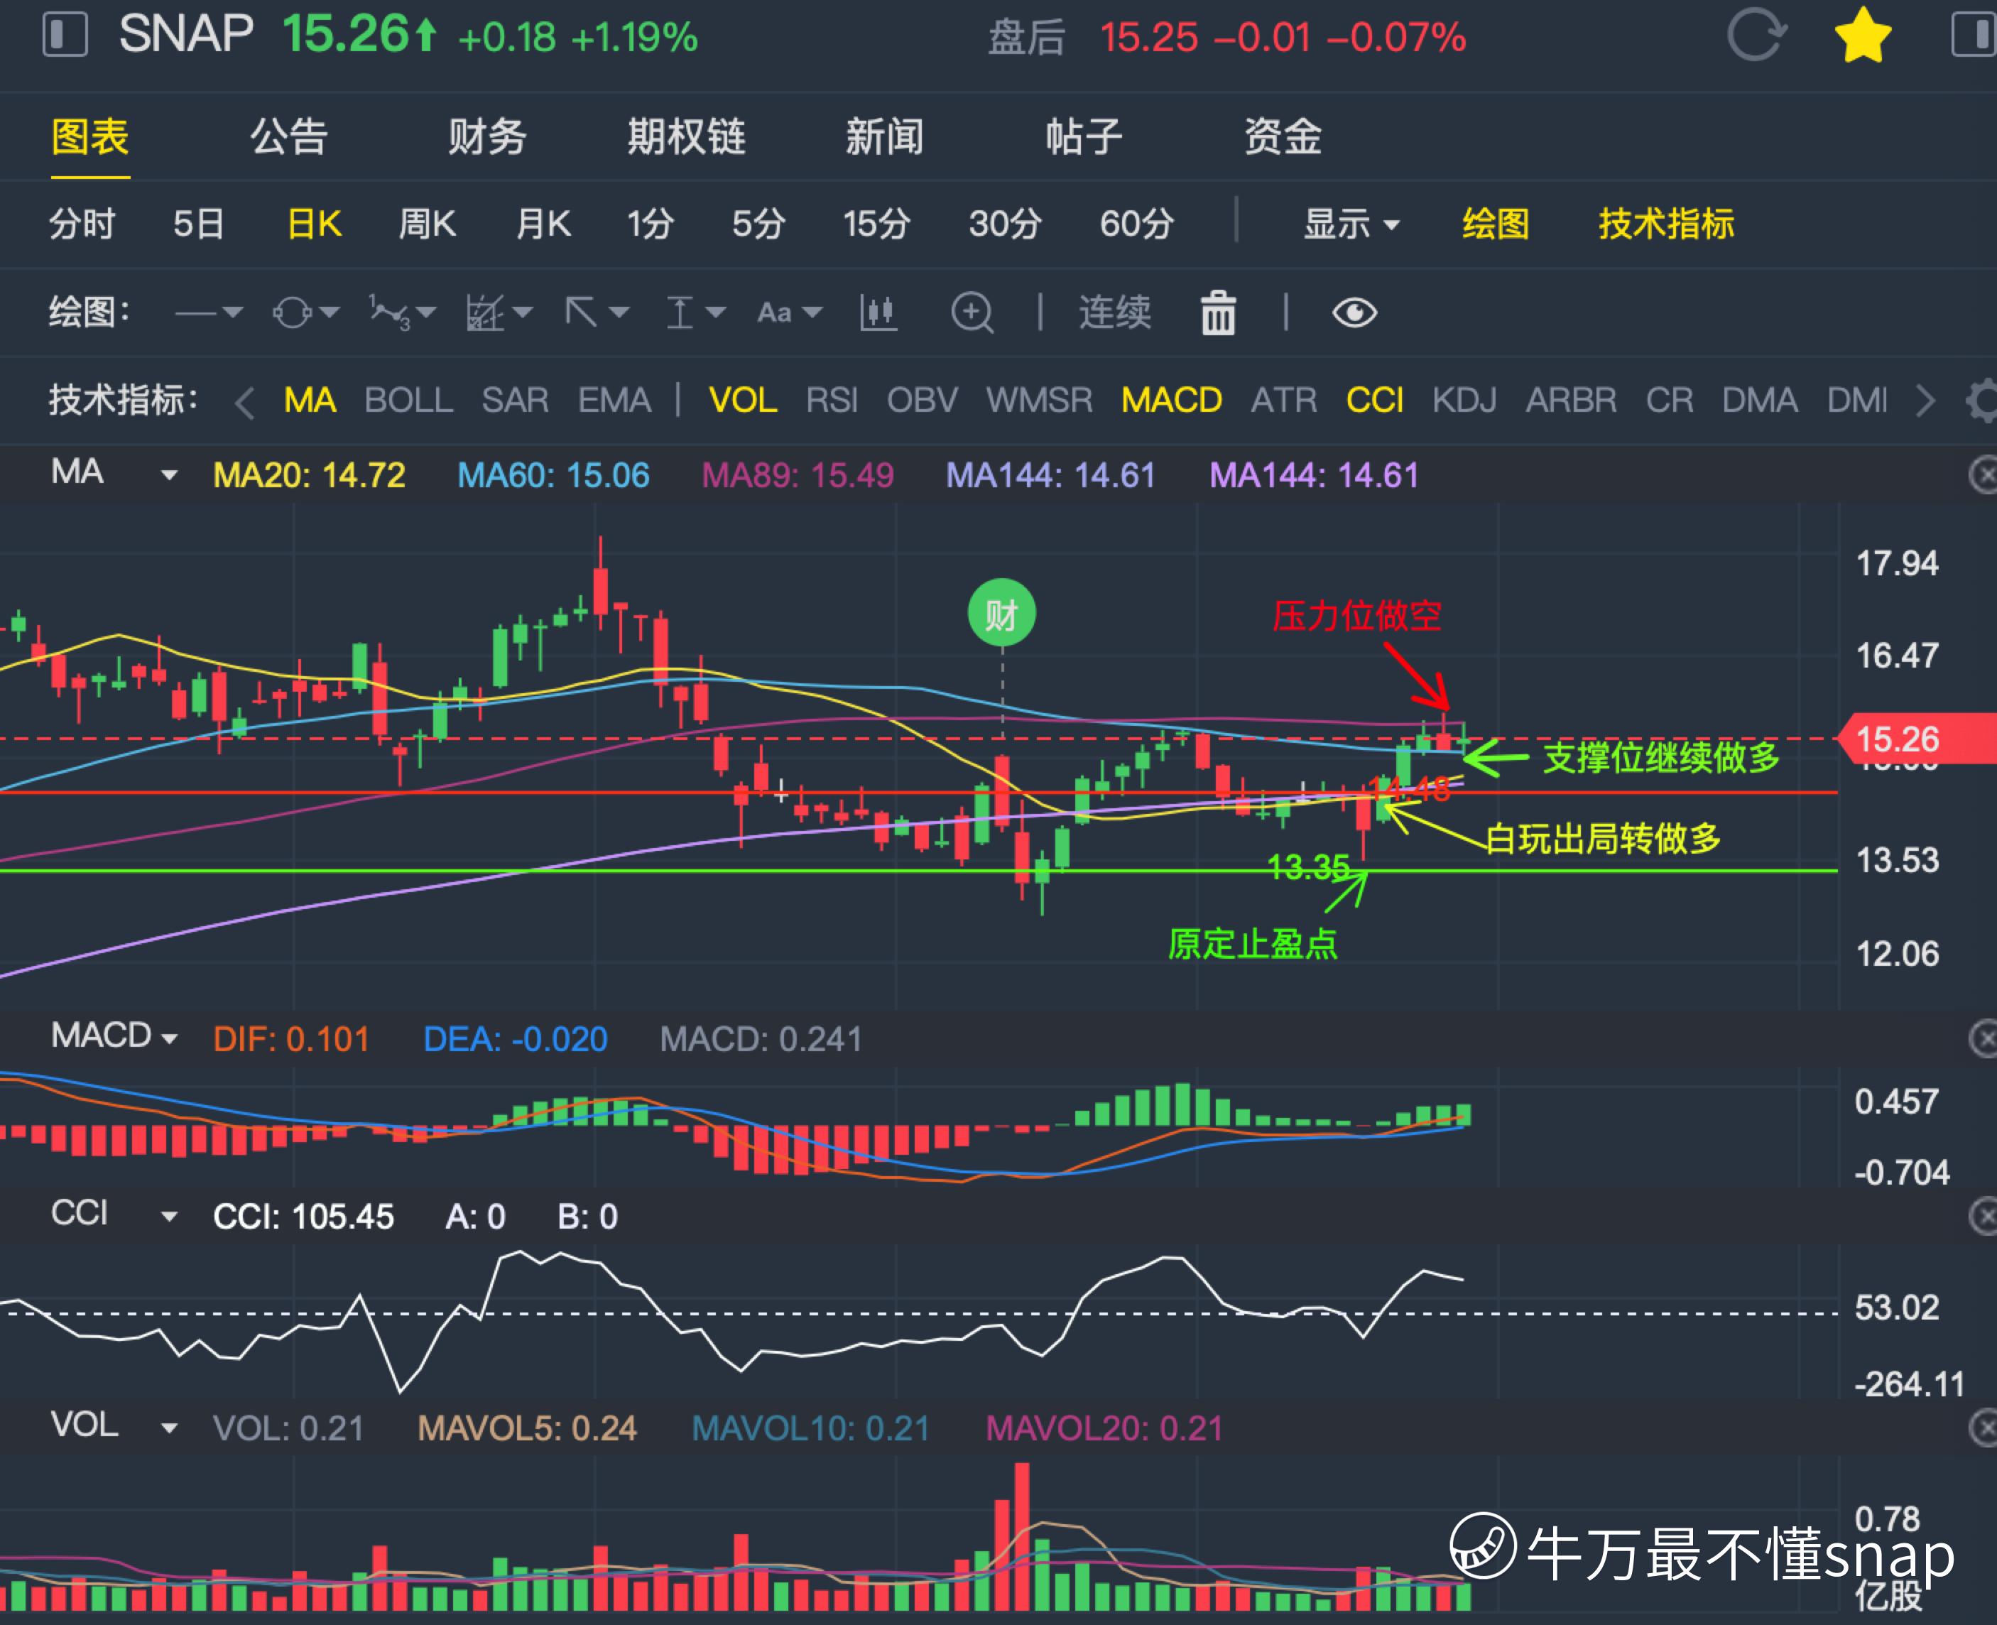
Task: Toggle the yellow favorite star
Action: coord(1863,36)
